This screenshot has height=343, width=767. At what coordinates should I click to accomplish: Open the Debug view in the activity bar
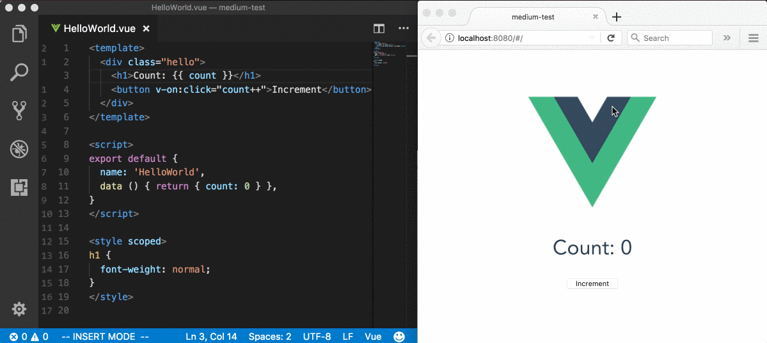[19, 148]
